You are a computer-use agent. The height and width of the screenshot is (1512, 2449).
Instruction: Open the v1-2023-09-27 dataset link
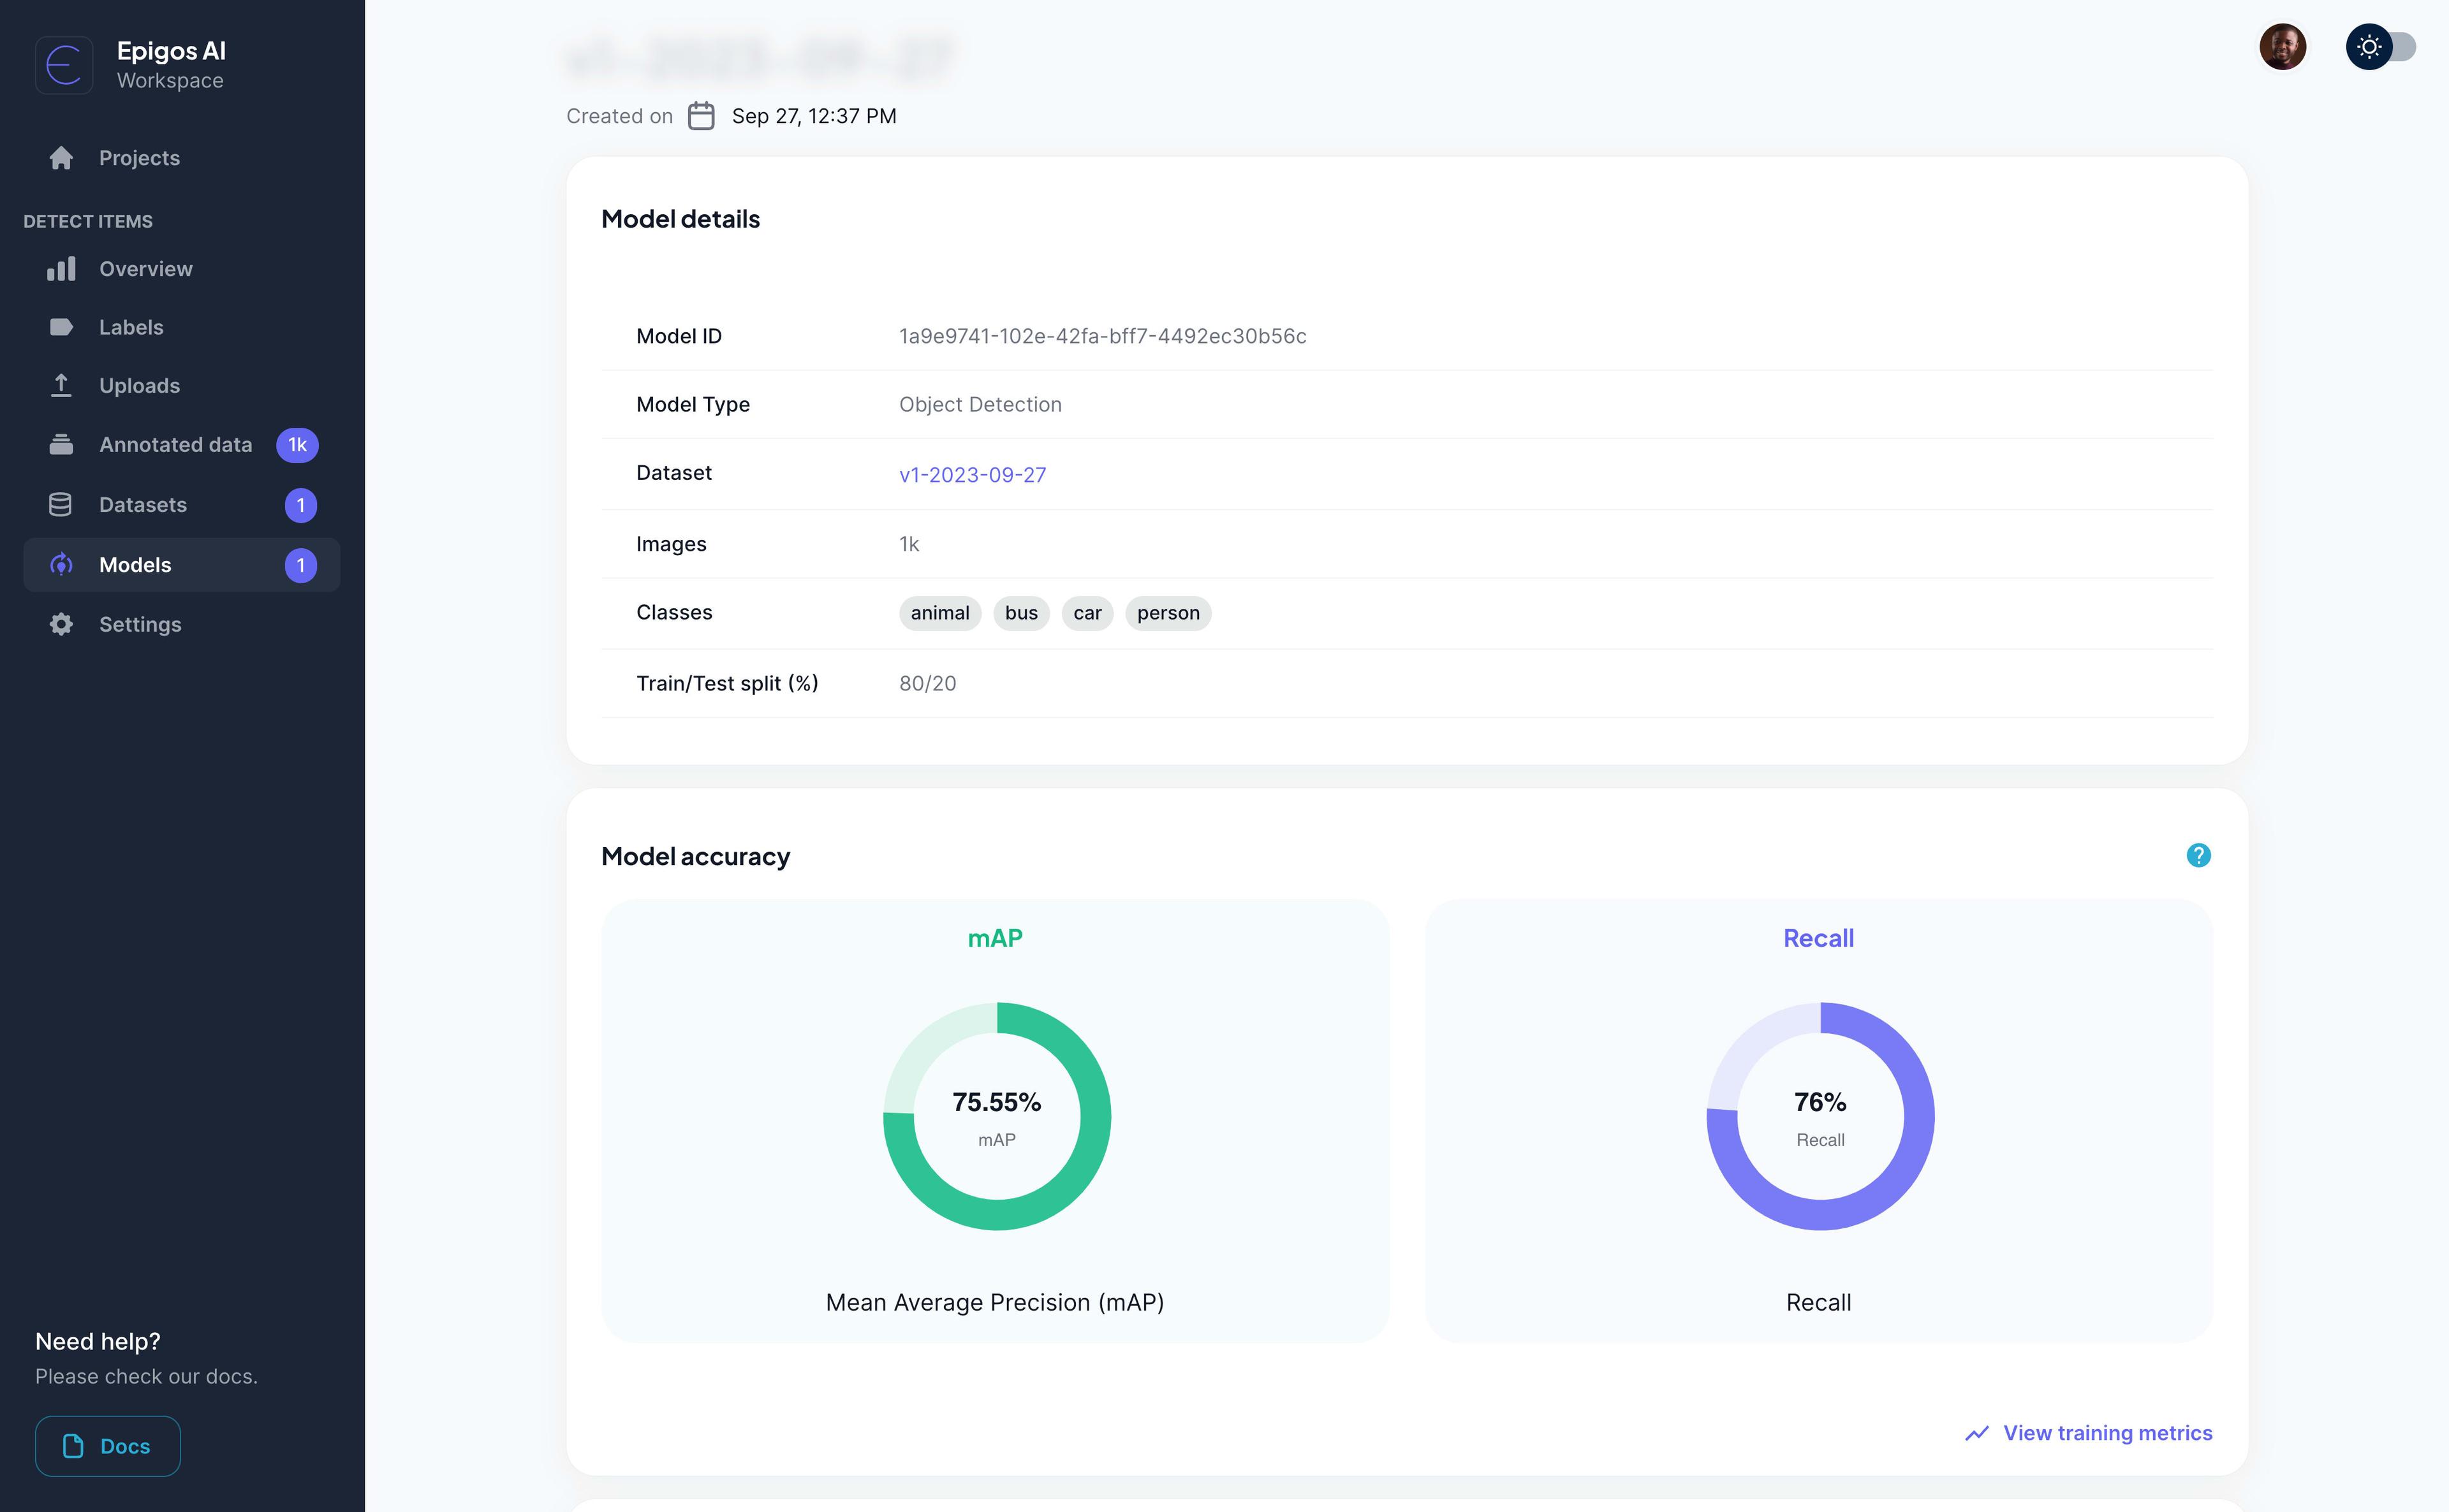(x=971, y=475)
